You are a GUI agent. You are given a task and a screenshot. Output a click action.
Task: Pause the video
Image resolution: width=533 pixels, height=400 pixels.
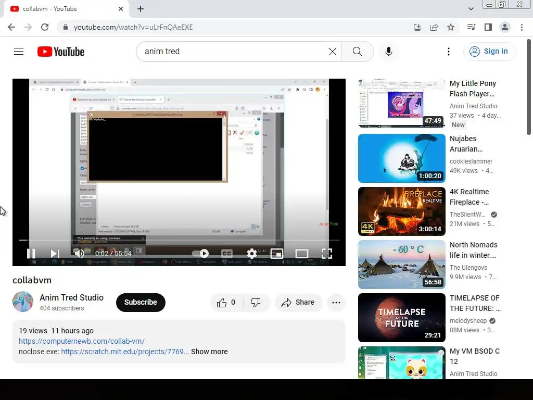coord(31,254)
